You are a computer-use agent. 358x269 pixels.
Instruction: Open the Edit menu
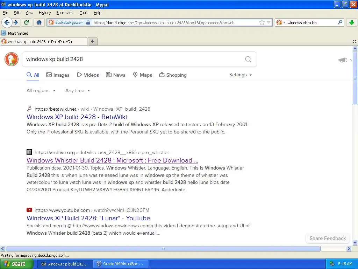tap(17, 13)
